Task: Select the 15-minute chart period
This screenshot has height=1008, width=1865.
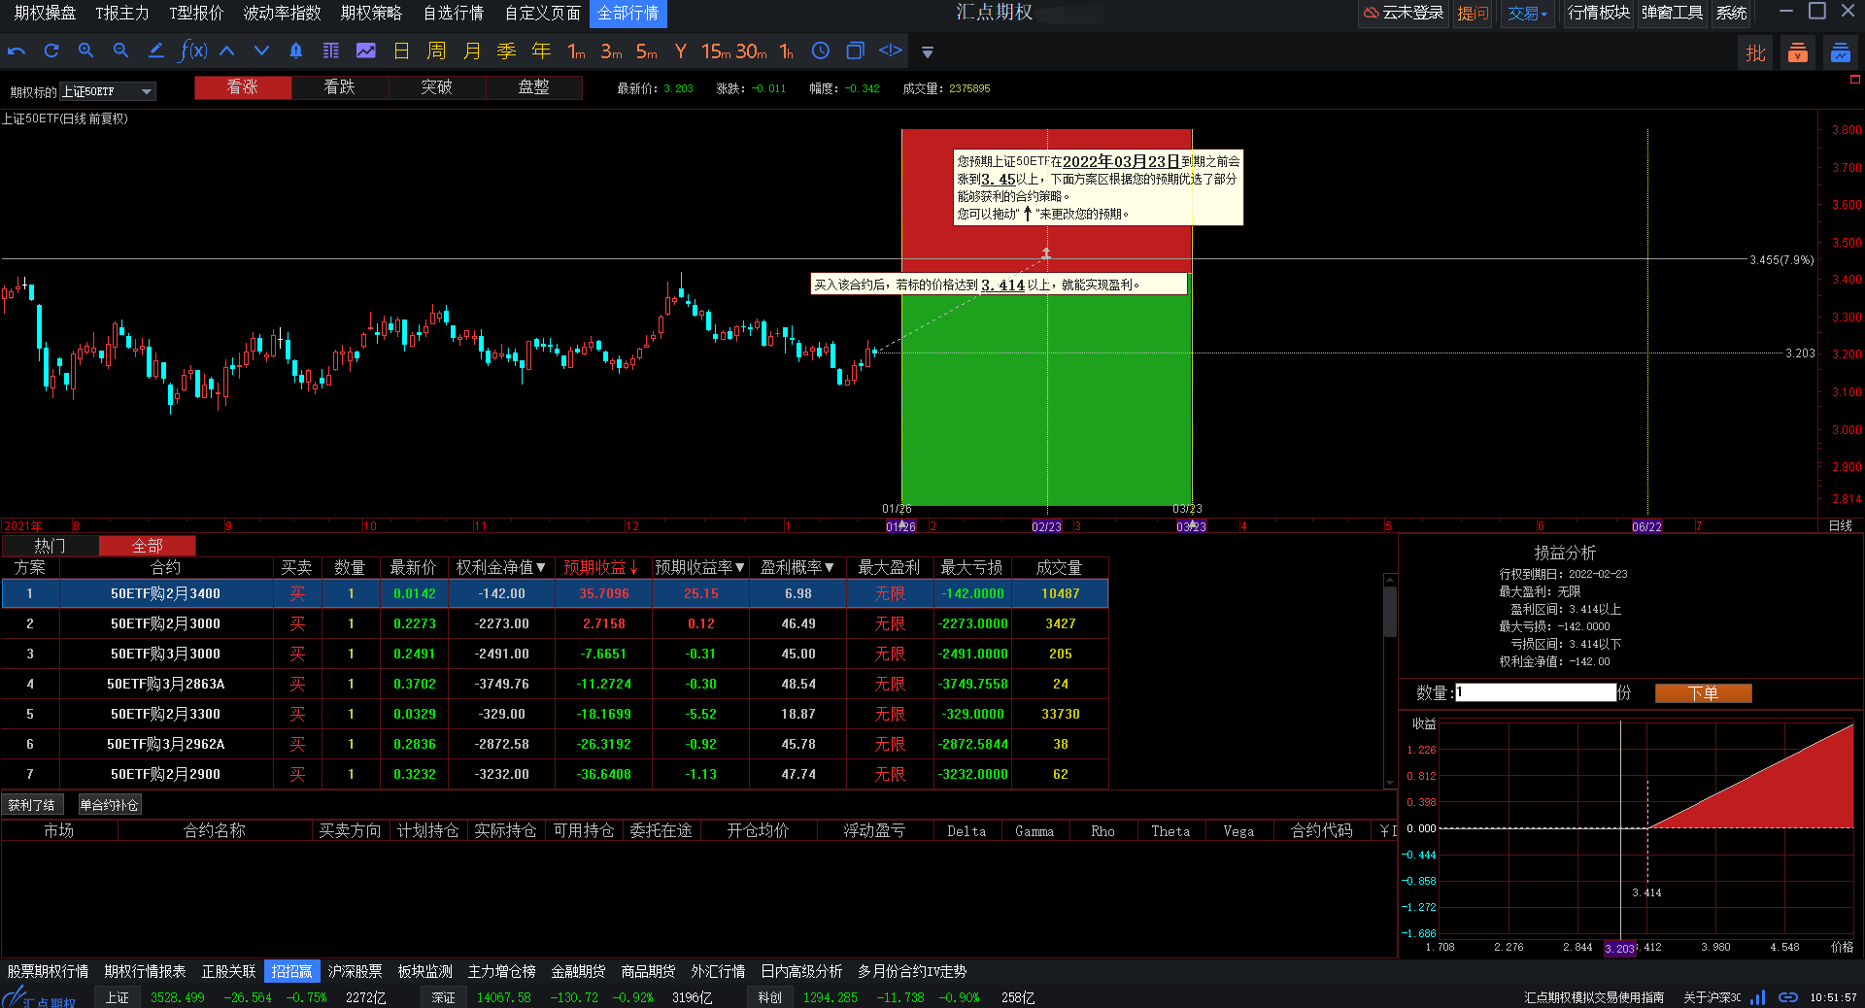Action: (x=716, y=51)
